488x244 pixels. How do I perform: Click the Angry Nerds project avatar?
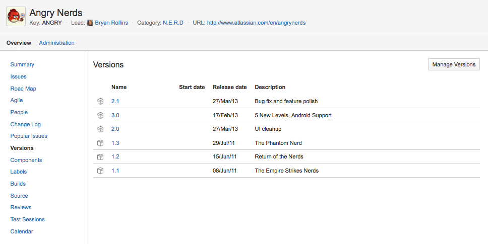pos(16,16)
